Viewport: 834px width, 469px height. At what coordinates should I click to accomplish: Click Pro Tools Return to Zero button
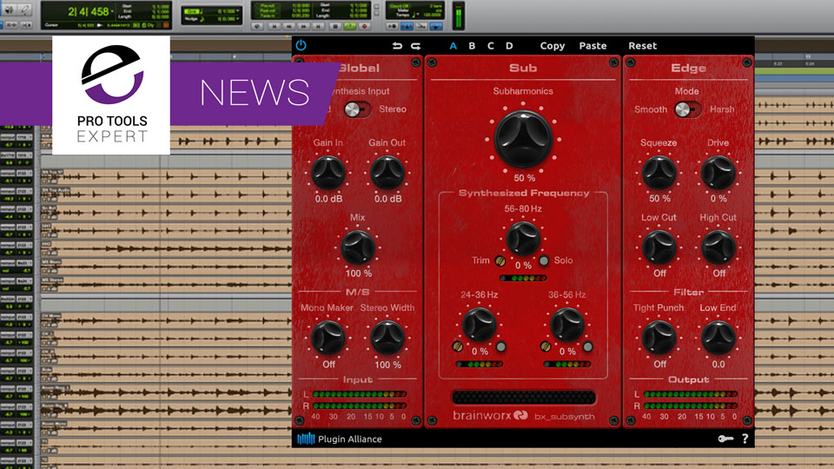pyautogui.click(x=274, y=25)
